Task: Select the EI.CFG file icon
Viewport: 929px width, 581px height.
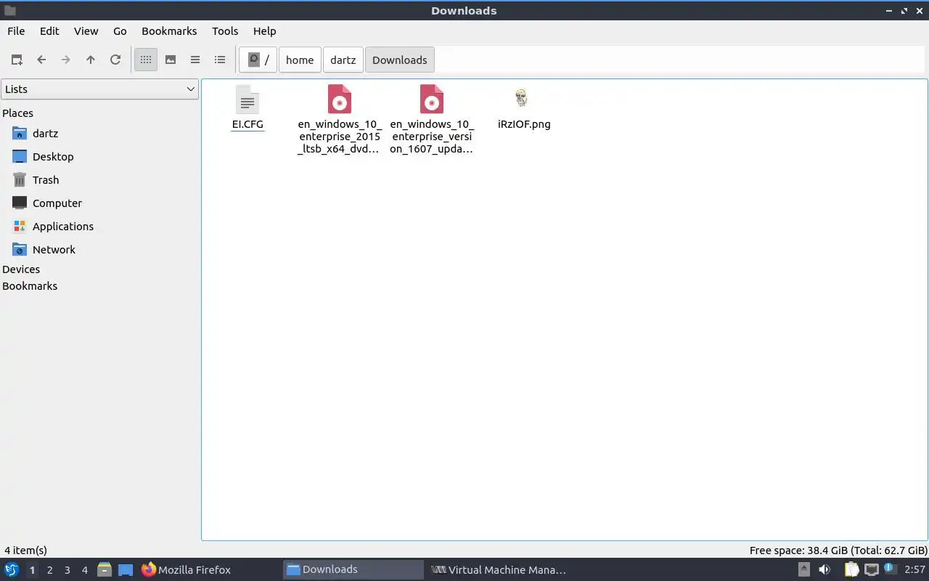Action: [x=247, y=99]
